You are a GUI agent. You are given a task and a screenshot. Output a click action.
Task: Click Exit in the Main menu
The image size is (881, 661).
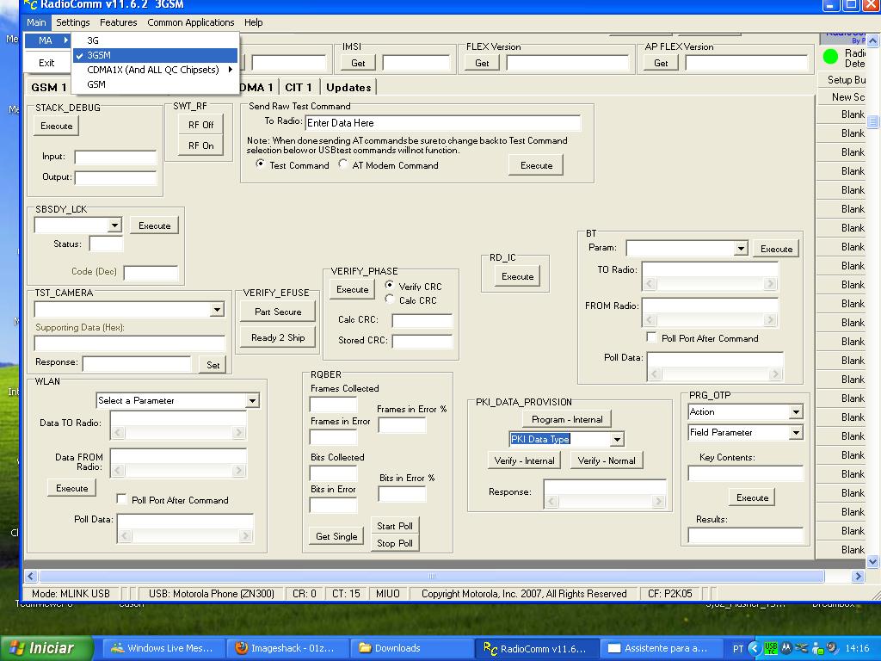point(46,63)
